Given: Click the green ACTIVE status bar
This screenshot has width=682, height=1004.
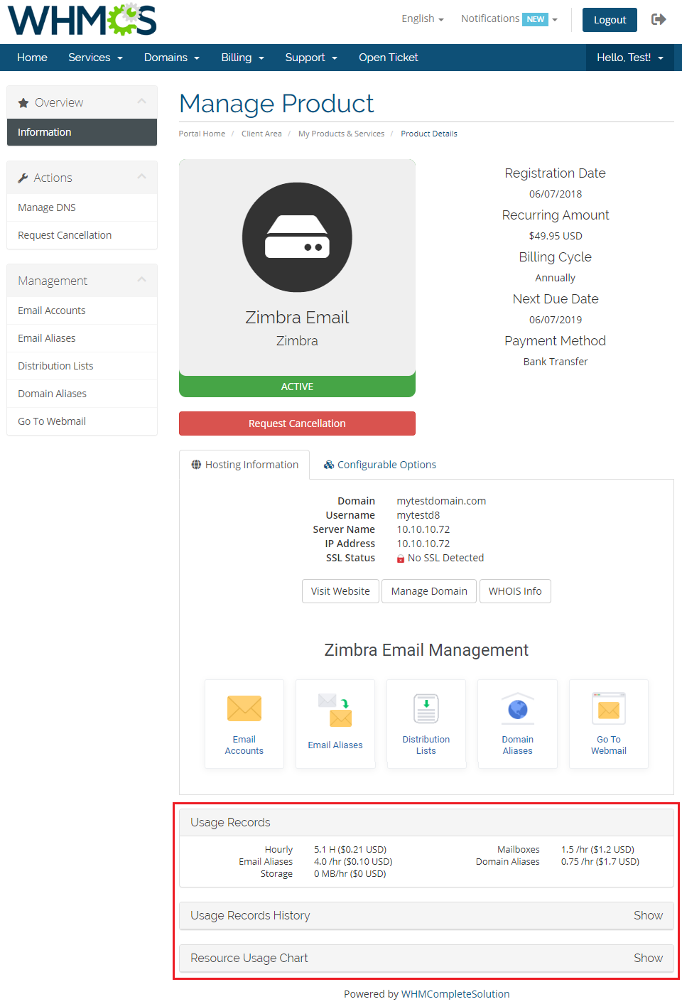Looking at the screenshot, I should point(297,387).
